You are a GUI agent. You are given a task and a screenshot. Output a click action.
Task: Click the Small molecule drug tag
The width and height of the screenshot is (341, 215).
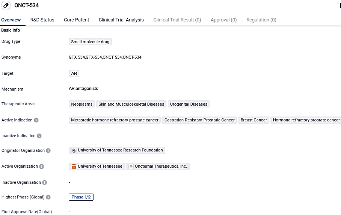90,42
